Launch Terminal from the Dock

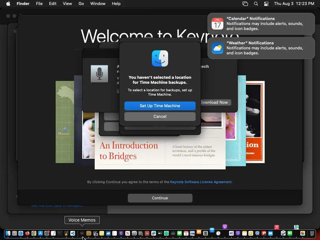click(60, 233)
